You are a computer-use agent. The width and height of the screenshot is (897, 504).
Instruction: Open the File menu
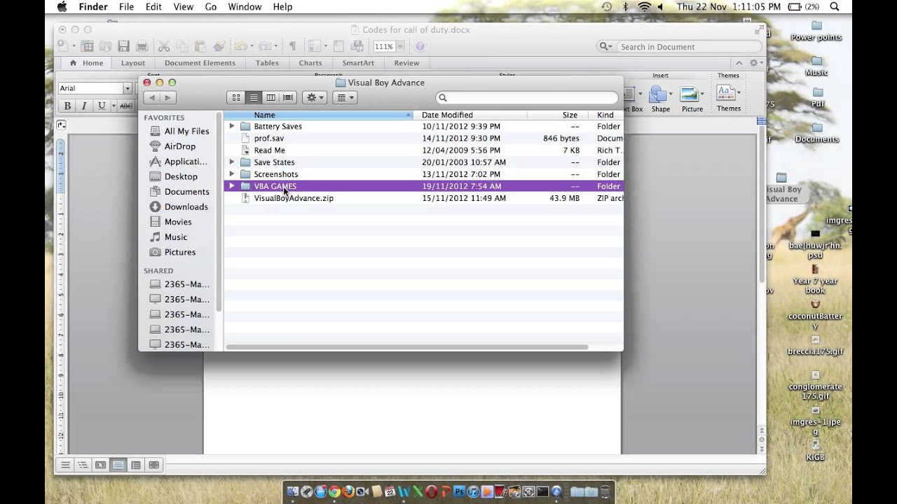(126, 7)
